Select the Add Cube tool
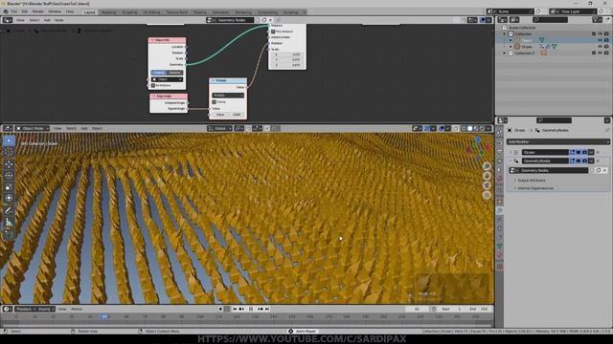The image size is (613, 344). point(9,235)
